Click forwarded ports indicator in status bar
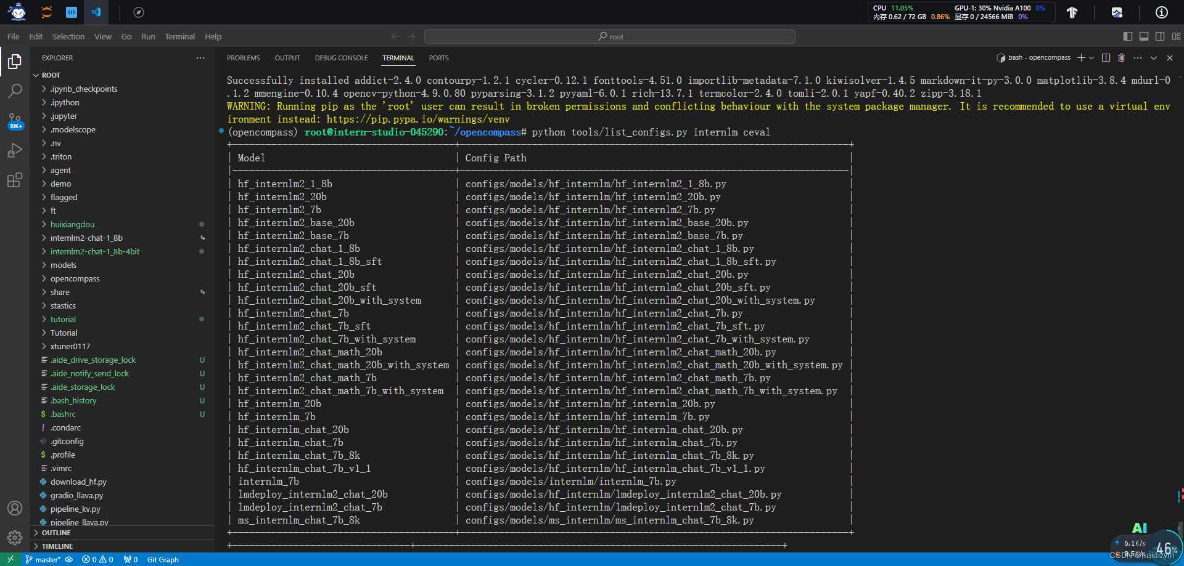This screenshot has height=566, width=1184. tap(131, 559)
